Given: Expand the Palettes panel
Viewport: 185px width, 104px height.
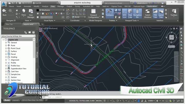Looking at the screenshot, I should [x=113, y=21].
